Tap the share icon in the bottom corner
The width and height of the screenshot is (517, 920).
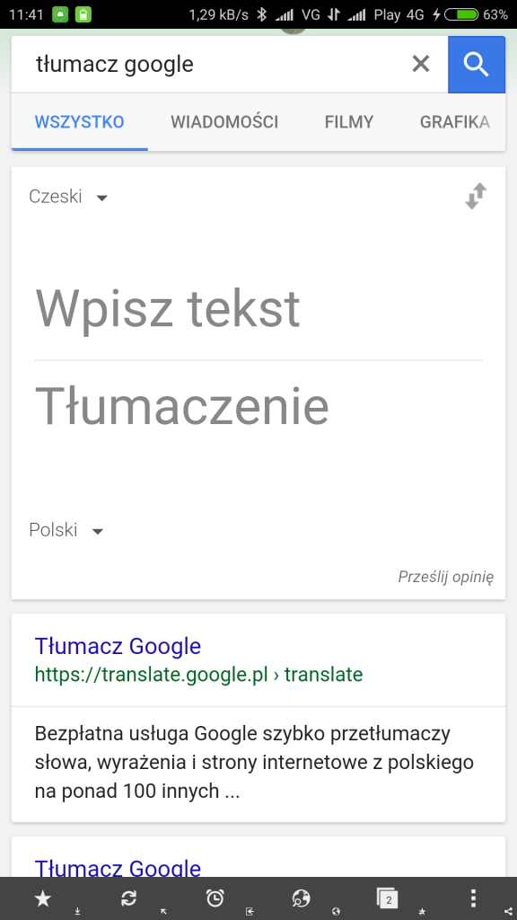click(x=507, y=909)
